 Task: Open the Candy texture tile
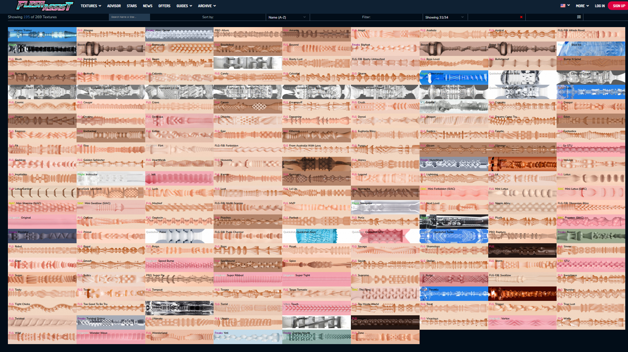click(248, 78)
